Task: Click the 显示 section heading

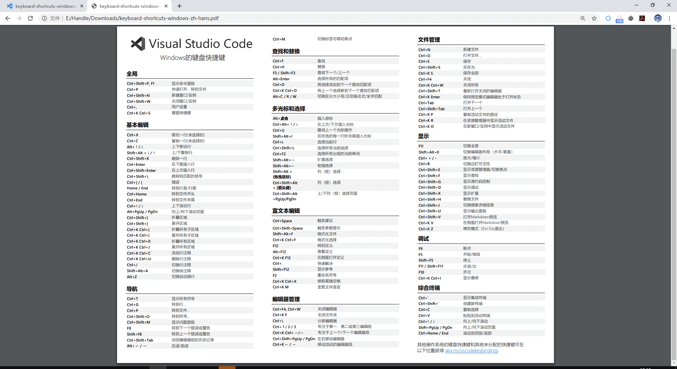Action: coord(423,136)
